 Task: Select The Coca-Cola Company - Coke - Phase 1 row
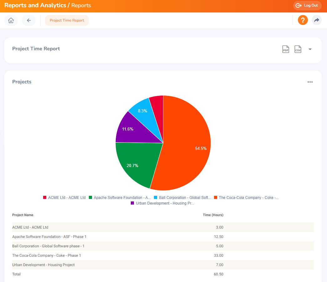click(x=163, y=255)
